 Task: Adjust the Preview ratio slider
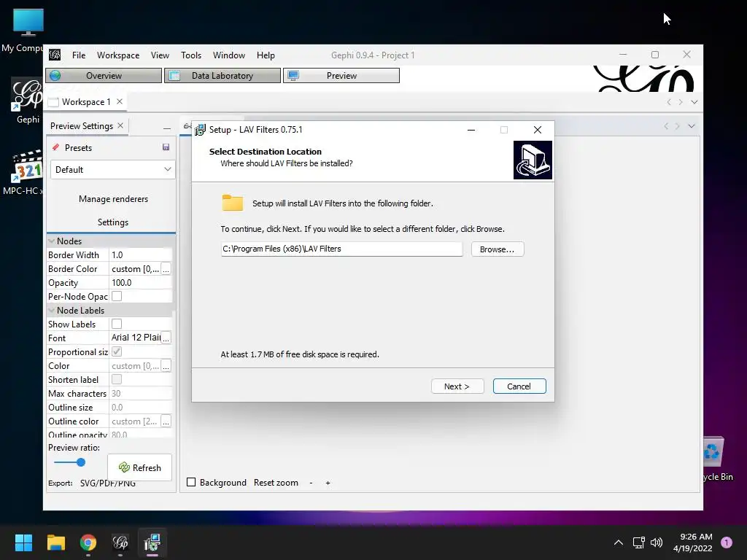point(81,462)
